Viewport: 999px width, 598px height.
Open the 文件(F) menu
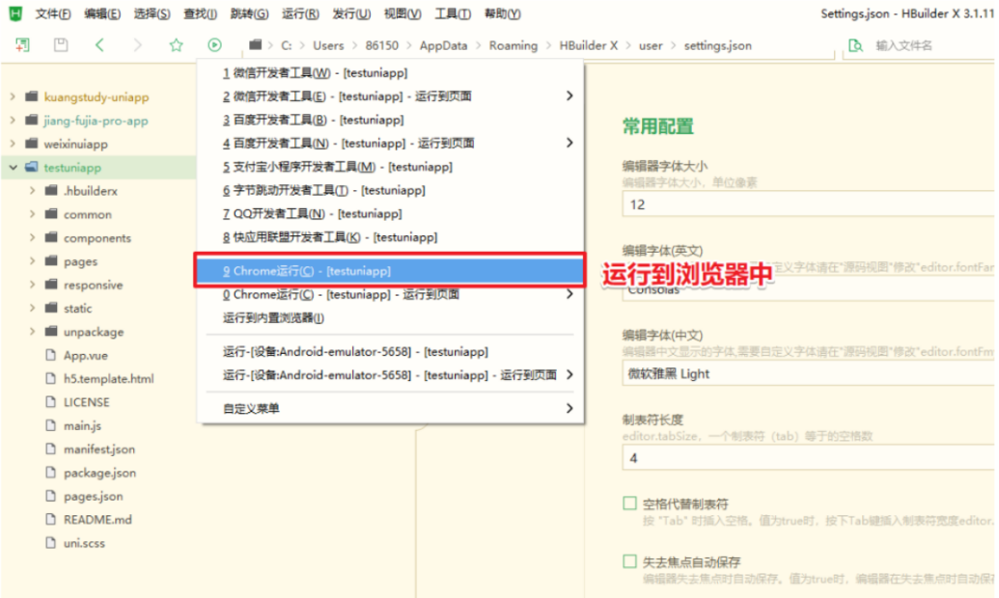[53, 14]
